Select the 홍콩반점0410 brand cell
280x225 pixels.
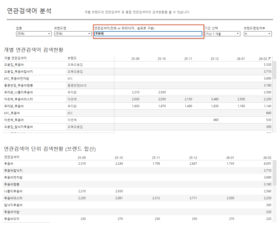77,85
